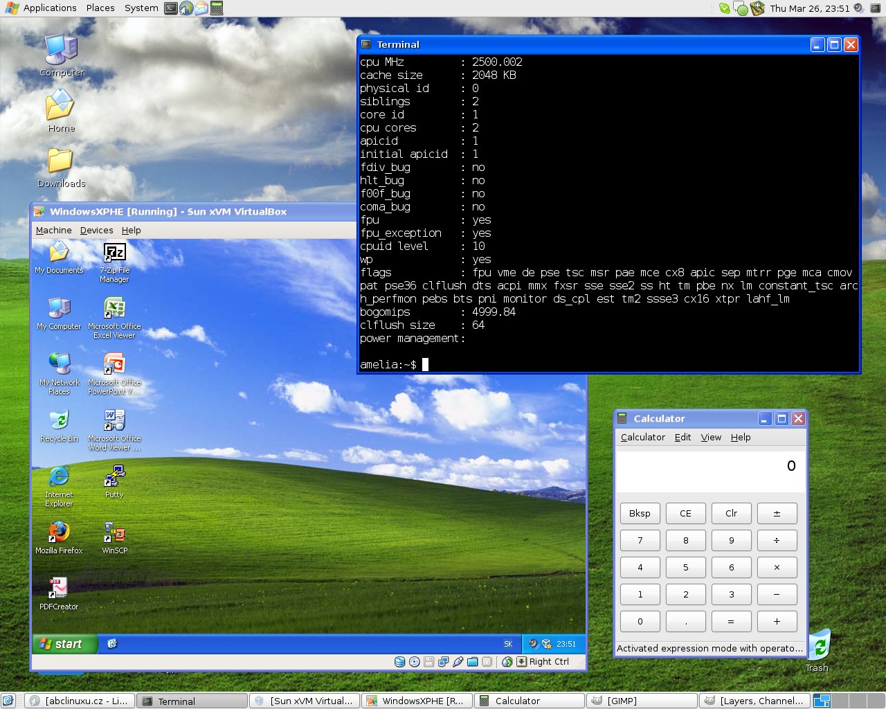Image resolution: width=886 pixels, height=709 pixels.
Task: Open the workspace switcher at bottom right
Action: coord(849,701)
